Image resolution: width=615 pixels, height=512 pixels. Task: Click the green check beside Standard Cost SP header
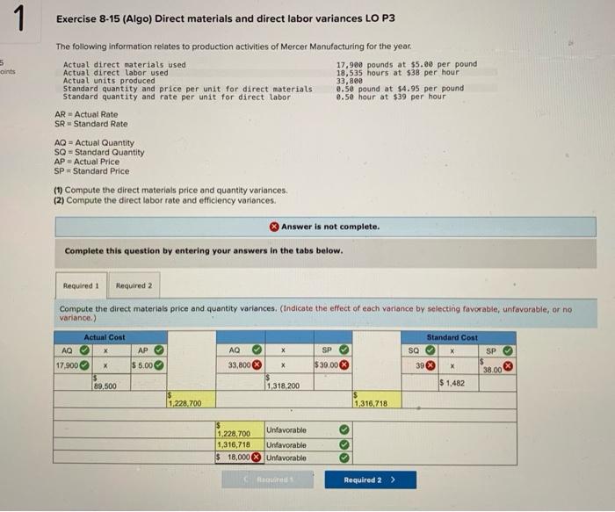[x=508, y=350]
